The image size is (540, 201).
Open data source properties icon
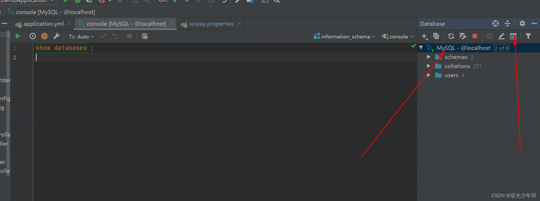click(463, 36)
